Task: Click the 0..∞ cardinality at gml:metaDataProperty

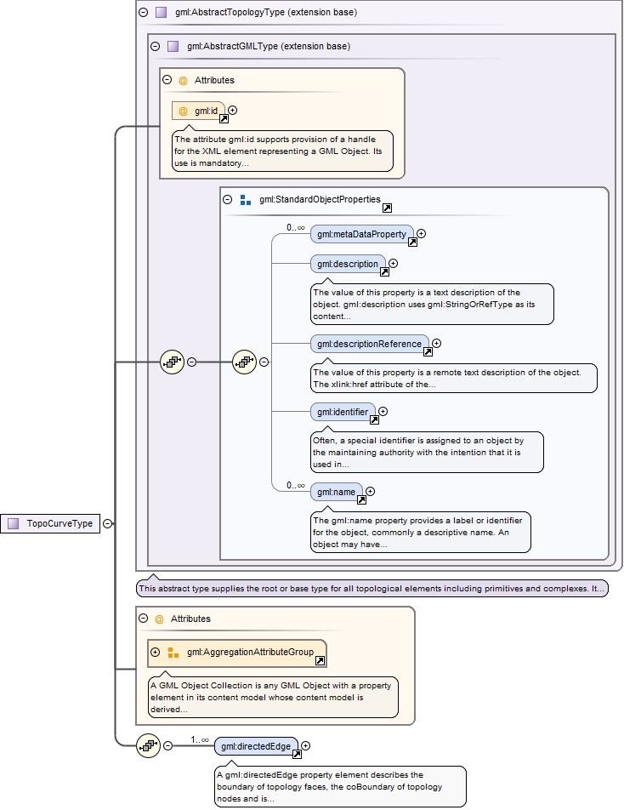Action: [x=296, y=227]
